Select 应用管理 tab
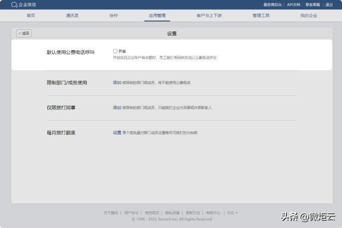The height and width of the screenshot is (228, 342). tap(157, 16)
